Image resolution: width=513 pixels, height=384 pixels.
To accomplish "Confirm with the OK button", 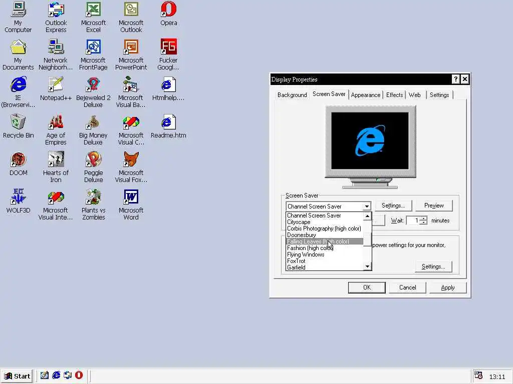I will point(367,287).
